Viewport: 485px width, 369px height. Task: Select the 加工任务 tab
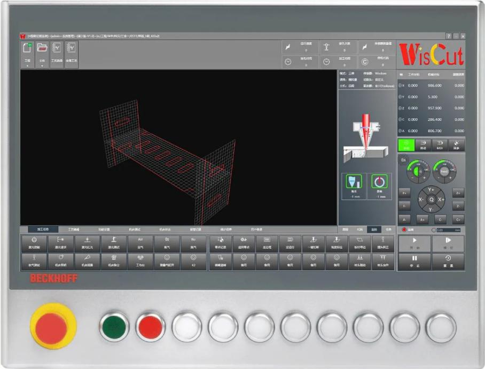point(43,229)
